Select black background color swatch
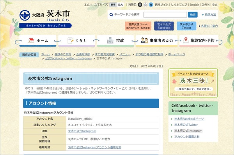This screenshot has width=234, height=155. [140, 5]
